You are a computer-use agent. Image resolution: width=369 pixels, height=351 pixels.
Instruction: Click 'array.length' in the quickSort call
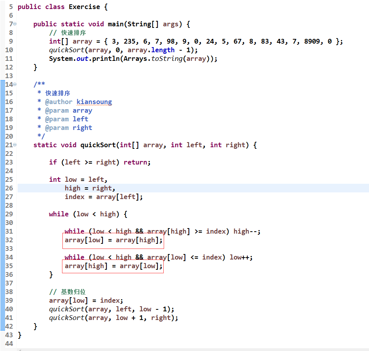151,50
